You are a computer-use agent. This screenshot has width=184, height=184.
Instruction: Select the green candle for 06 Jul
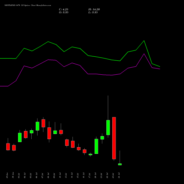pos(38,126)
